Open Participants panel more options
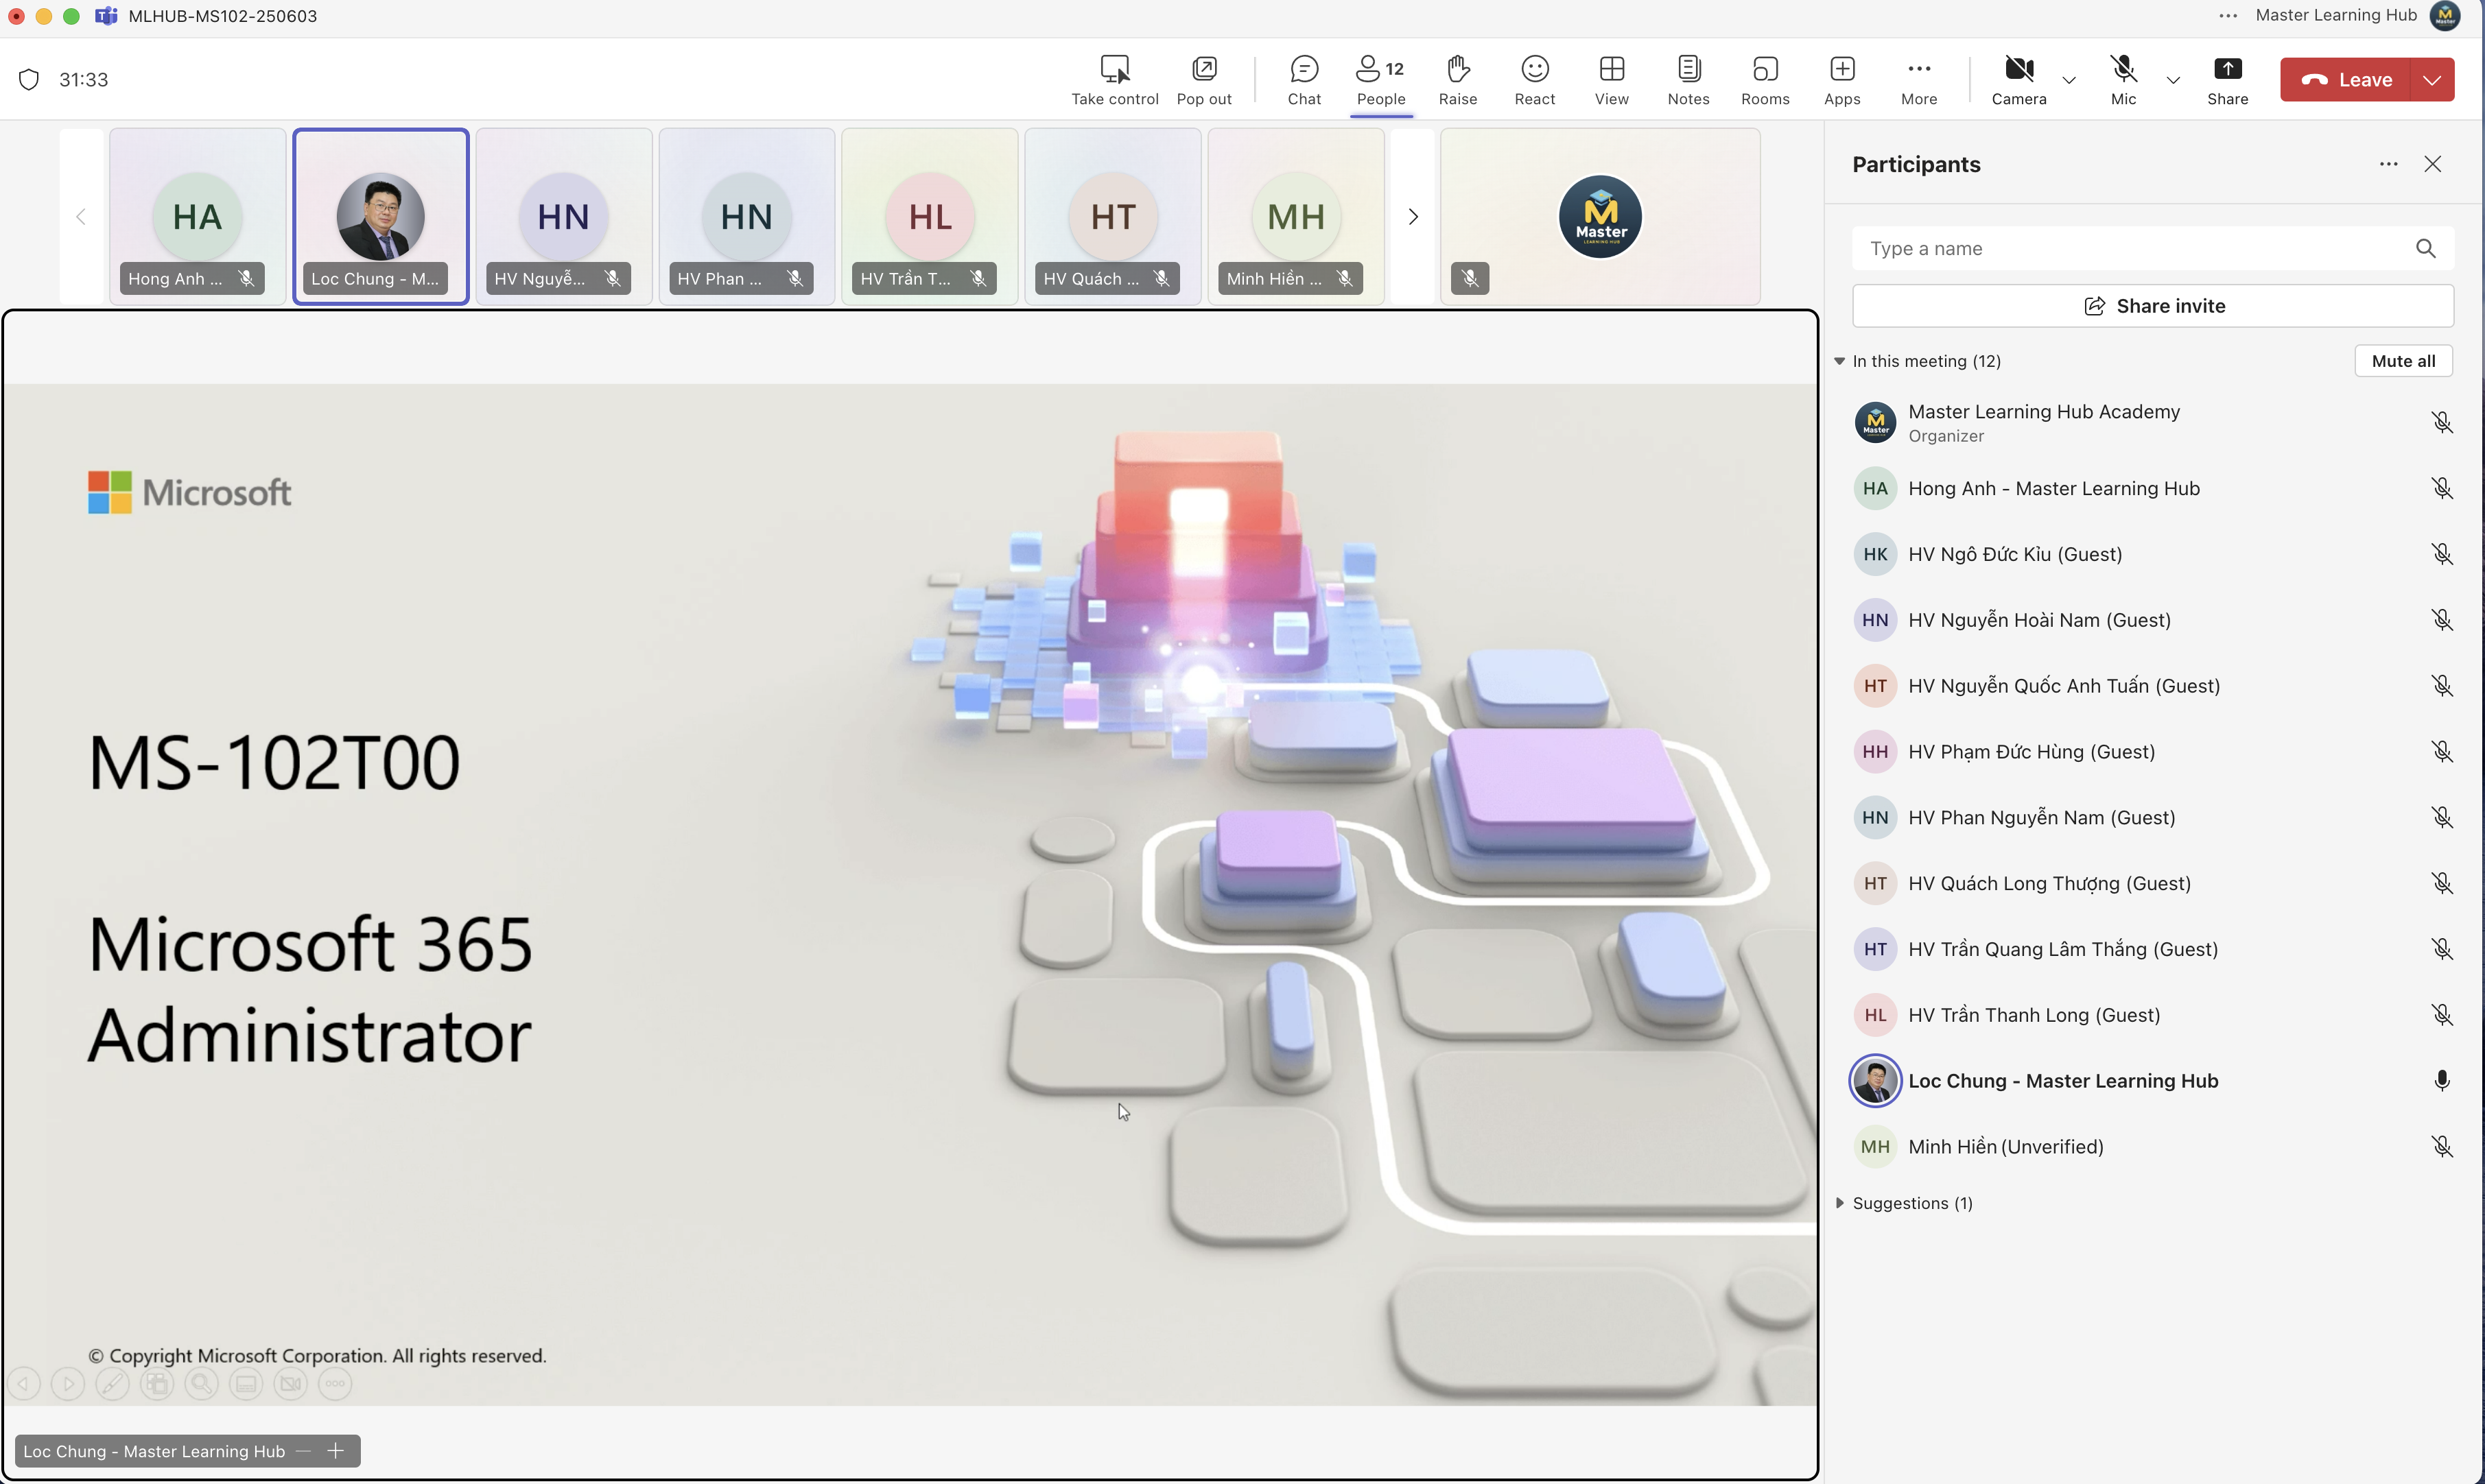The image size is (2485, 1484). [x=2388, y=164]
